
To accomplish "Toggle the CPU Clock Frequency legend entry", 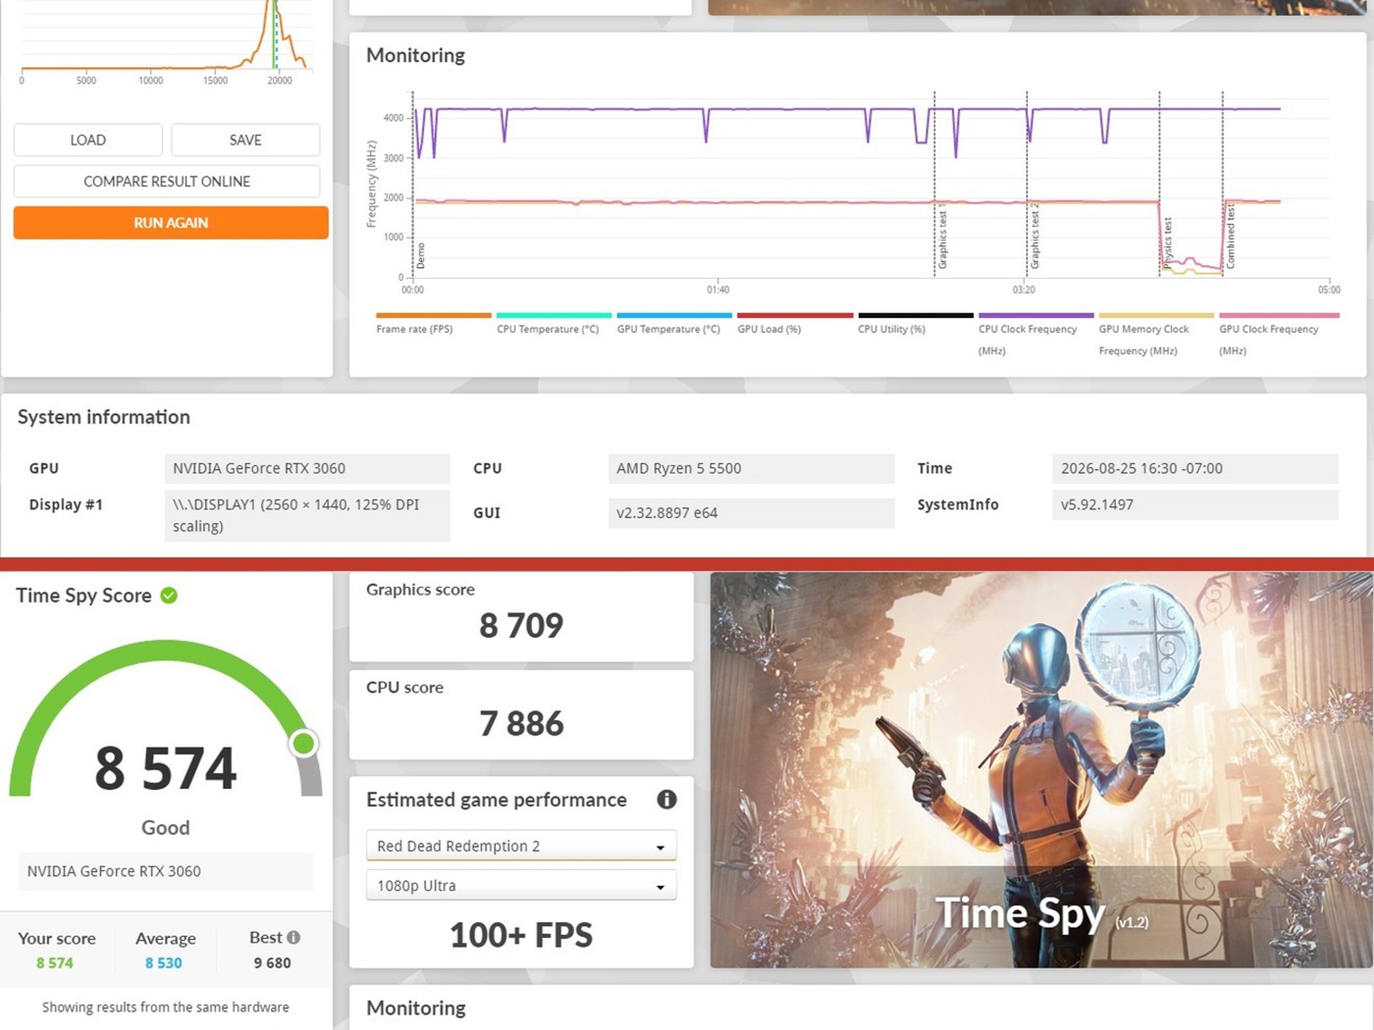I will click(x=1036, y=334).
